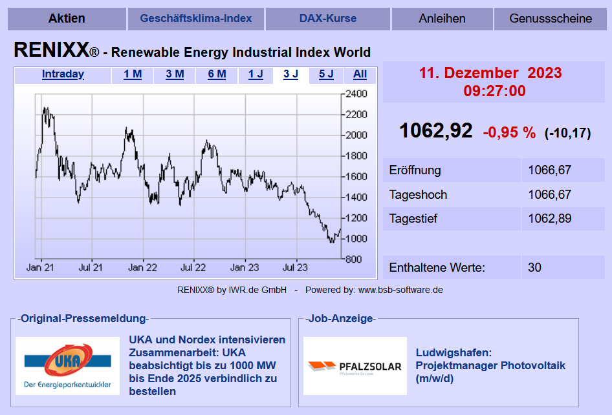Screen dimensions: 612x415
Task: Set chart range to 3 M
Action: coord(175,74)
